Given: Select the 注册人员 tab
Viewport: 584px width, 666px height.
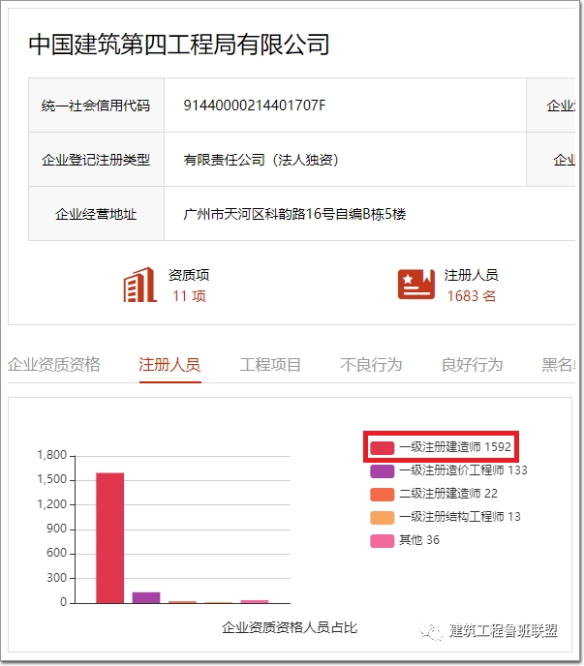Looking at the screenshot, I should point(169,364).
